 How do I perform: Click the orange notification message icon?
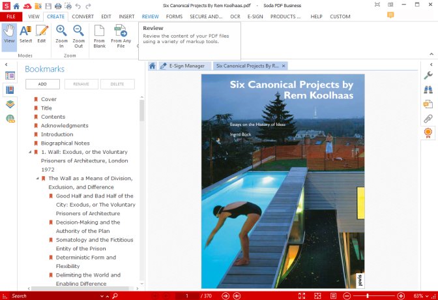390,15
